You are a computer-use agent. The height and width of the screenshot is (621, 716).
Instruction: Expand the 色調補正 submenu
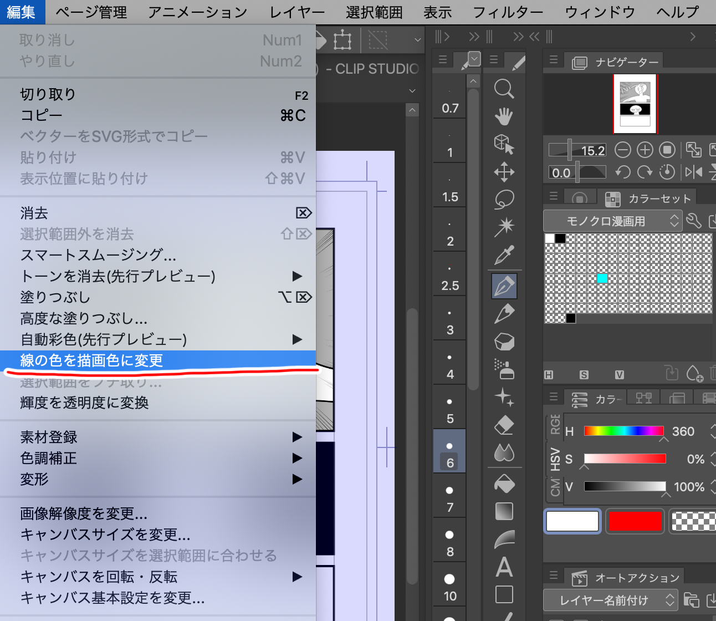click(x=158, y=458)
